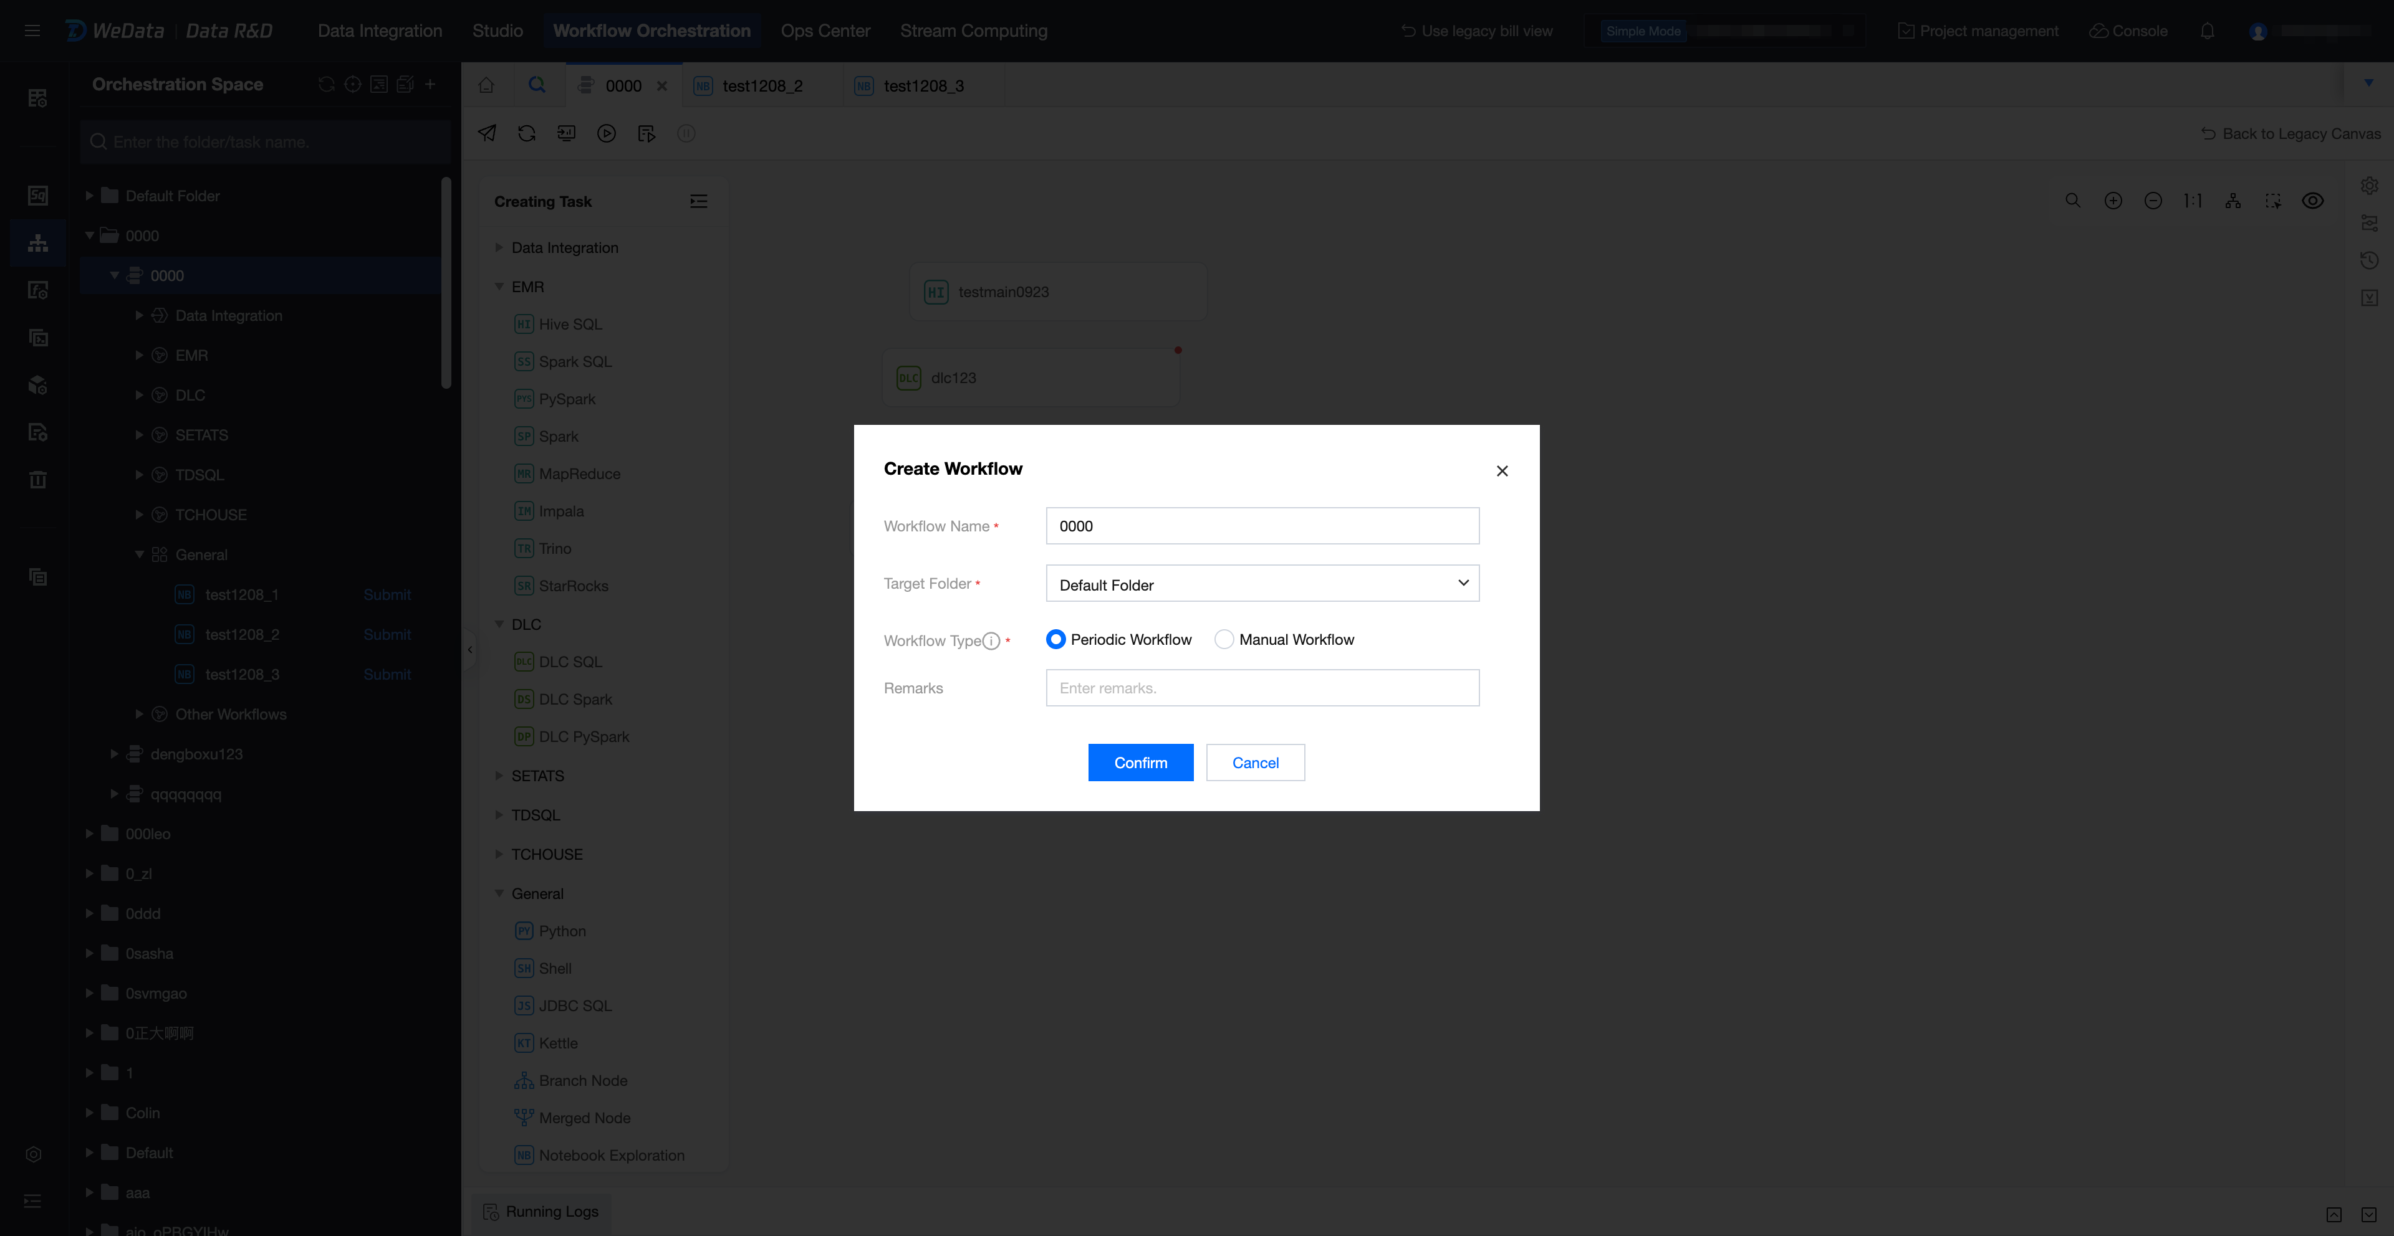Click the zoom in canvas icon
Viewport: 2394px width, 1236px height.
click(x=2112, y=201)
